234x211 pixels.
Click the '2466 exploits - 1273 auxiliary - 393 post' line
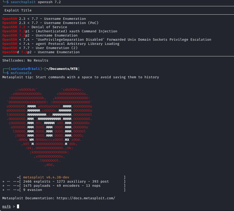tap(66, 182)
